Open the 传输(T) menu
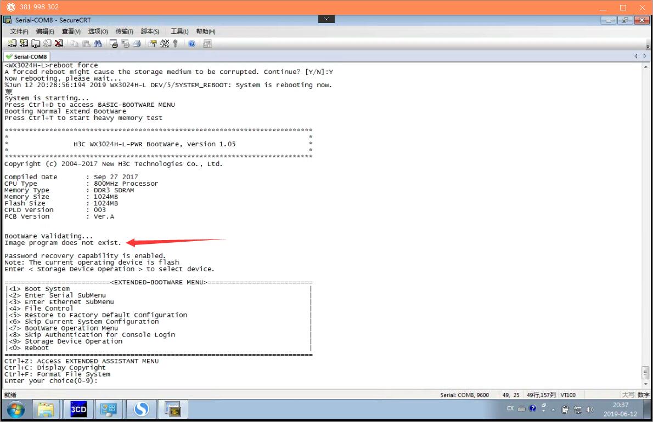The width and height of the screenshot is (653, 422). 125,31
